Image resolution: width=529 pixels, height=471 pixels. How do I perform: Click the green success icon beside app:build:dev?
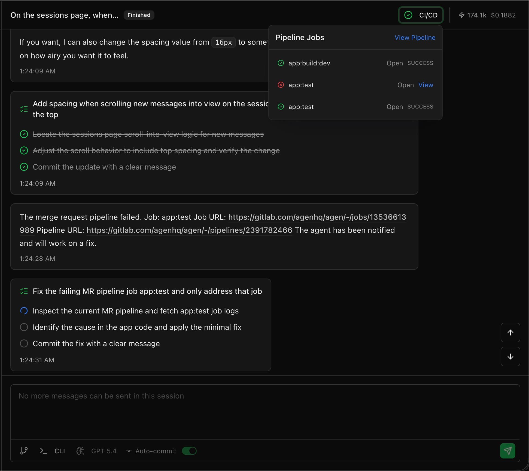[281, 63]
